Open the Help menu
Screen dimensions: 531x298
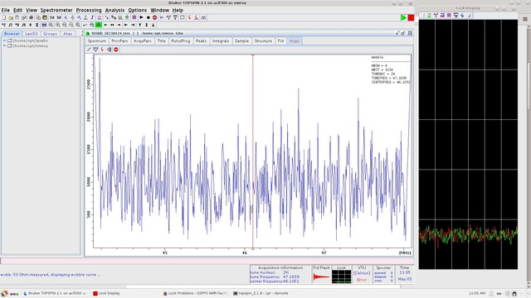tap(178, 10)
